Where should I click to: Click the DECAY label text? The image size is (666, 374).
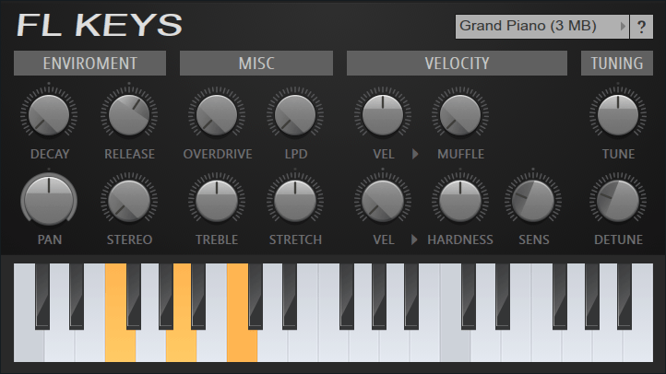tap(50, 154)
